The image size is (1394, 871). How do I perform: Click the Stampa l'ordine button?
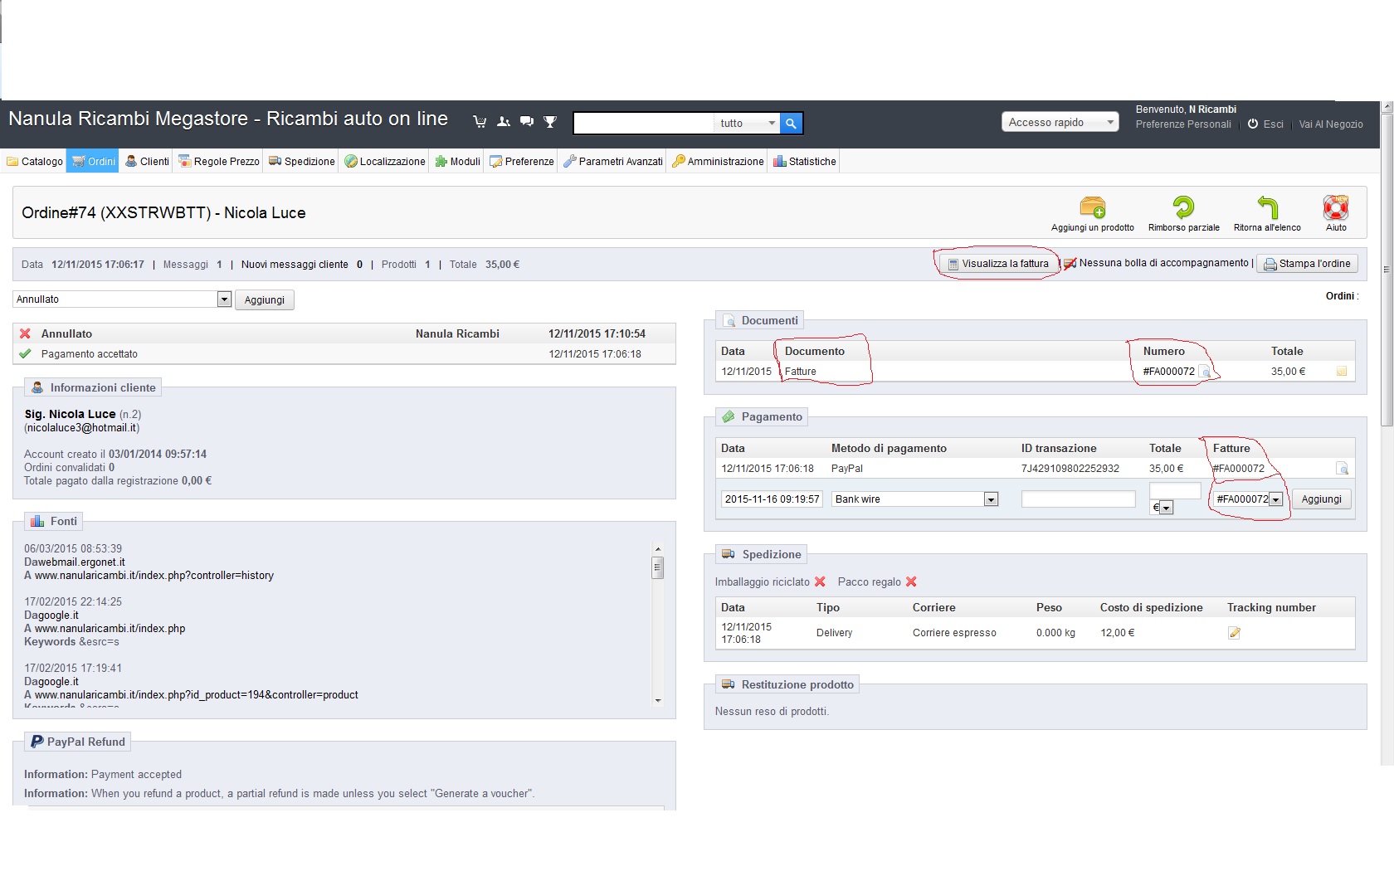point(1307,264)
